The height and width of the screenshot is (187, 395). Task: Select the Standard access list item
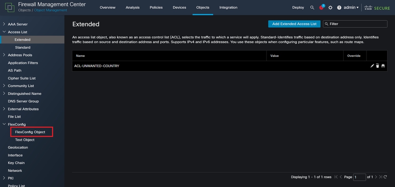(x=23, y=47)
